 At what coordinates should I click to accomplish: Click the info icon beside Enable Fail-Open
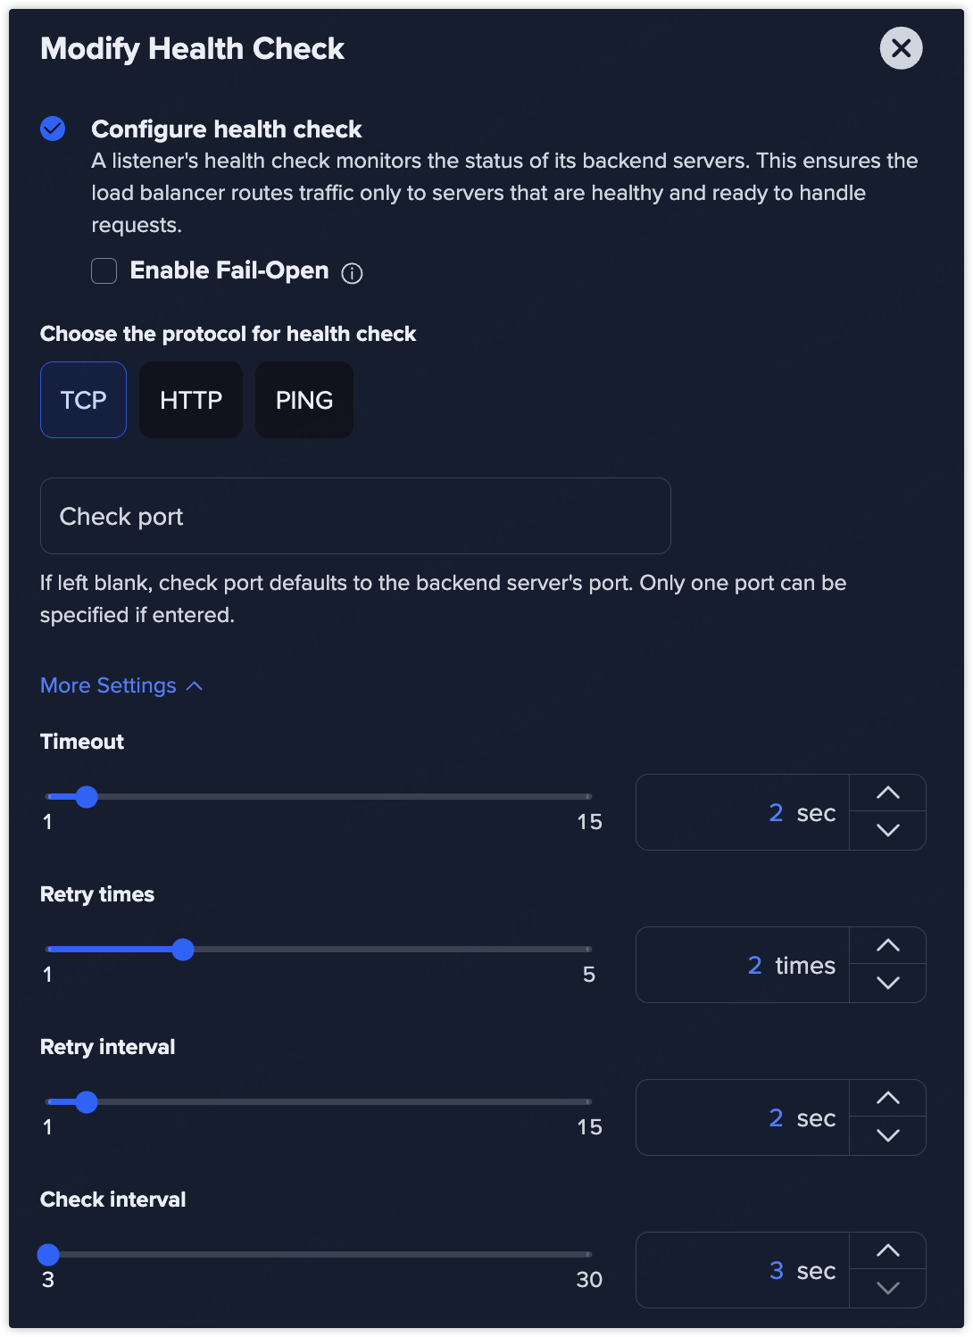tap(353, 273)
